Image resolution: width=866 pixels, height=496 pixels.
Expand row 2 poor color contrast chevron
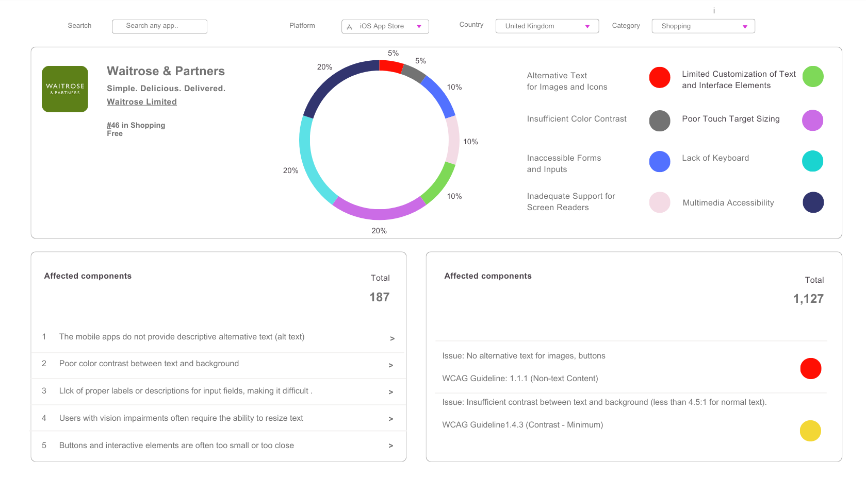391,366
